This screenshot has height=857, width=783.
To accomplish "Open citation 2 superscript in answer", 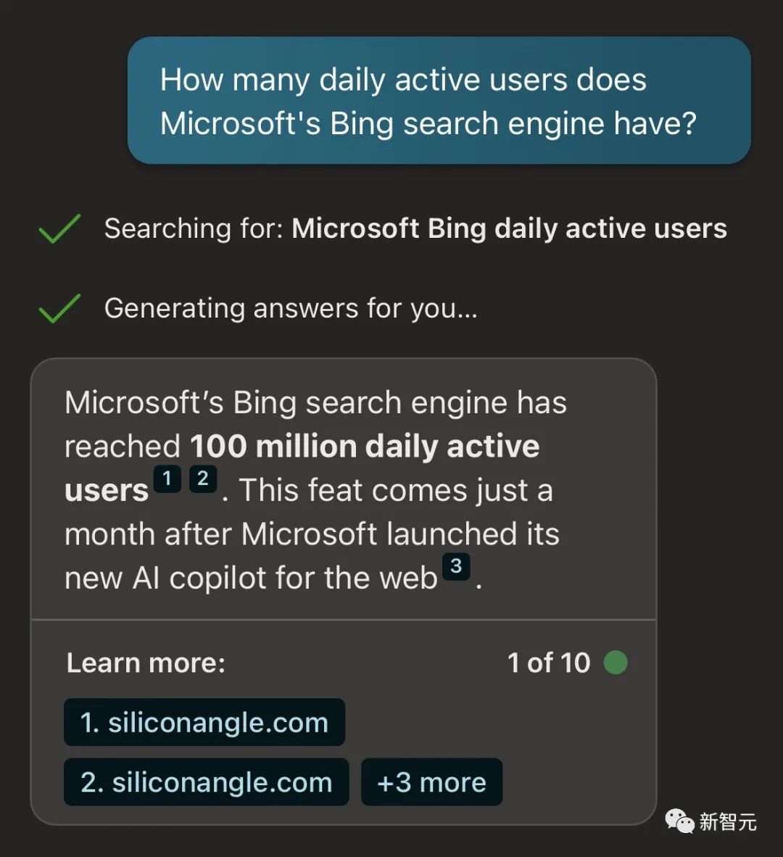I will point(203,479).
